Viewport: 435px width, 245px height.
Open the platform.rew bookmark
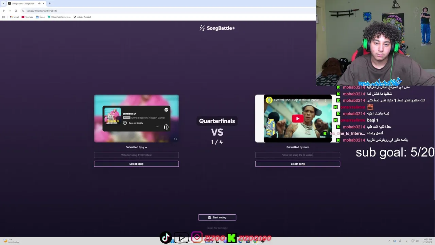point(59,17)
